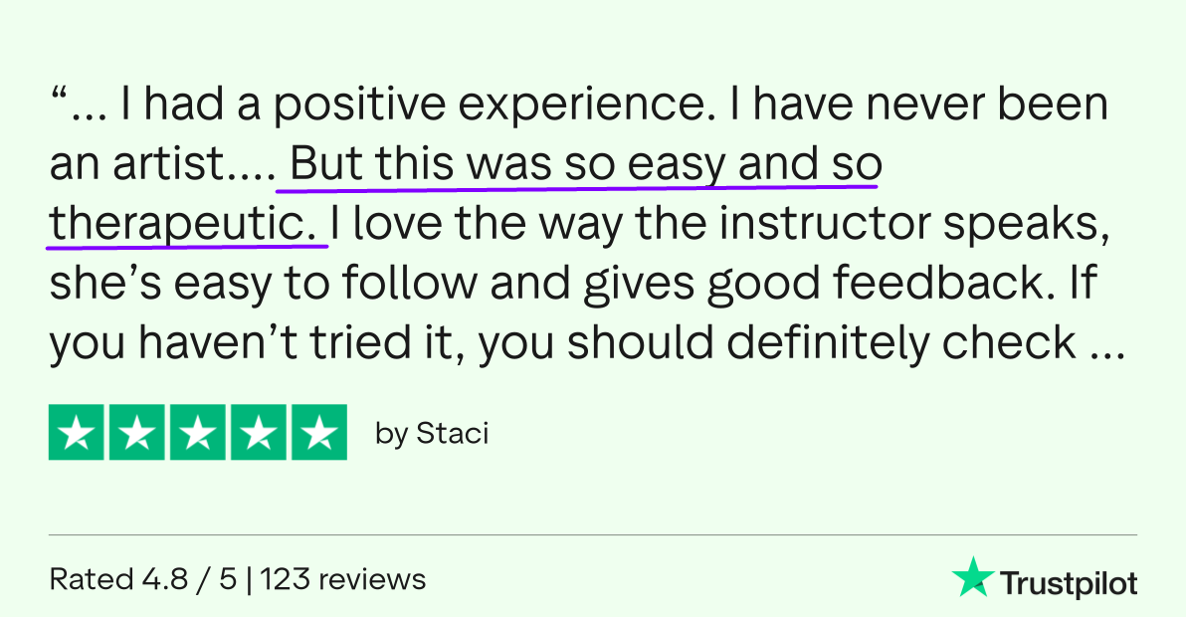1186x617 pixels.
Task: Click the words 'instructor speaks'
Action: click(913, 224)
